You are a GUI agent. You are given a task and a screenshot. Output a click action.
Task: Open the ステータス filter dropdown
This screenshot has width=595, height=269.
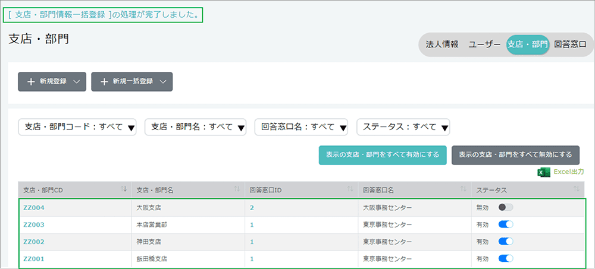coord(403,126)
